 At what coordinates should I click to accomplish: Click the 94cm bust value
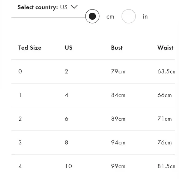[x=118, y=143]
